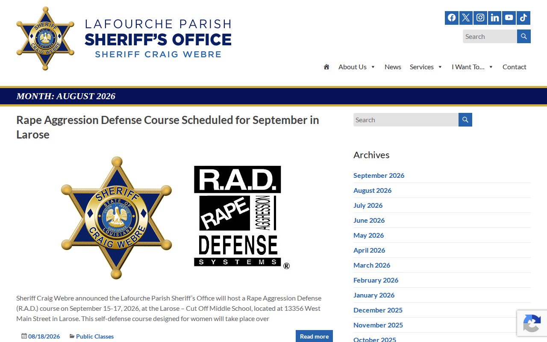Focus the header Search input field
This screenshot has height=342, width=547.
[490, 36]
